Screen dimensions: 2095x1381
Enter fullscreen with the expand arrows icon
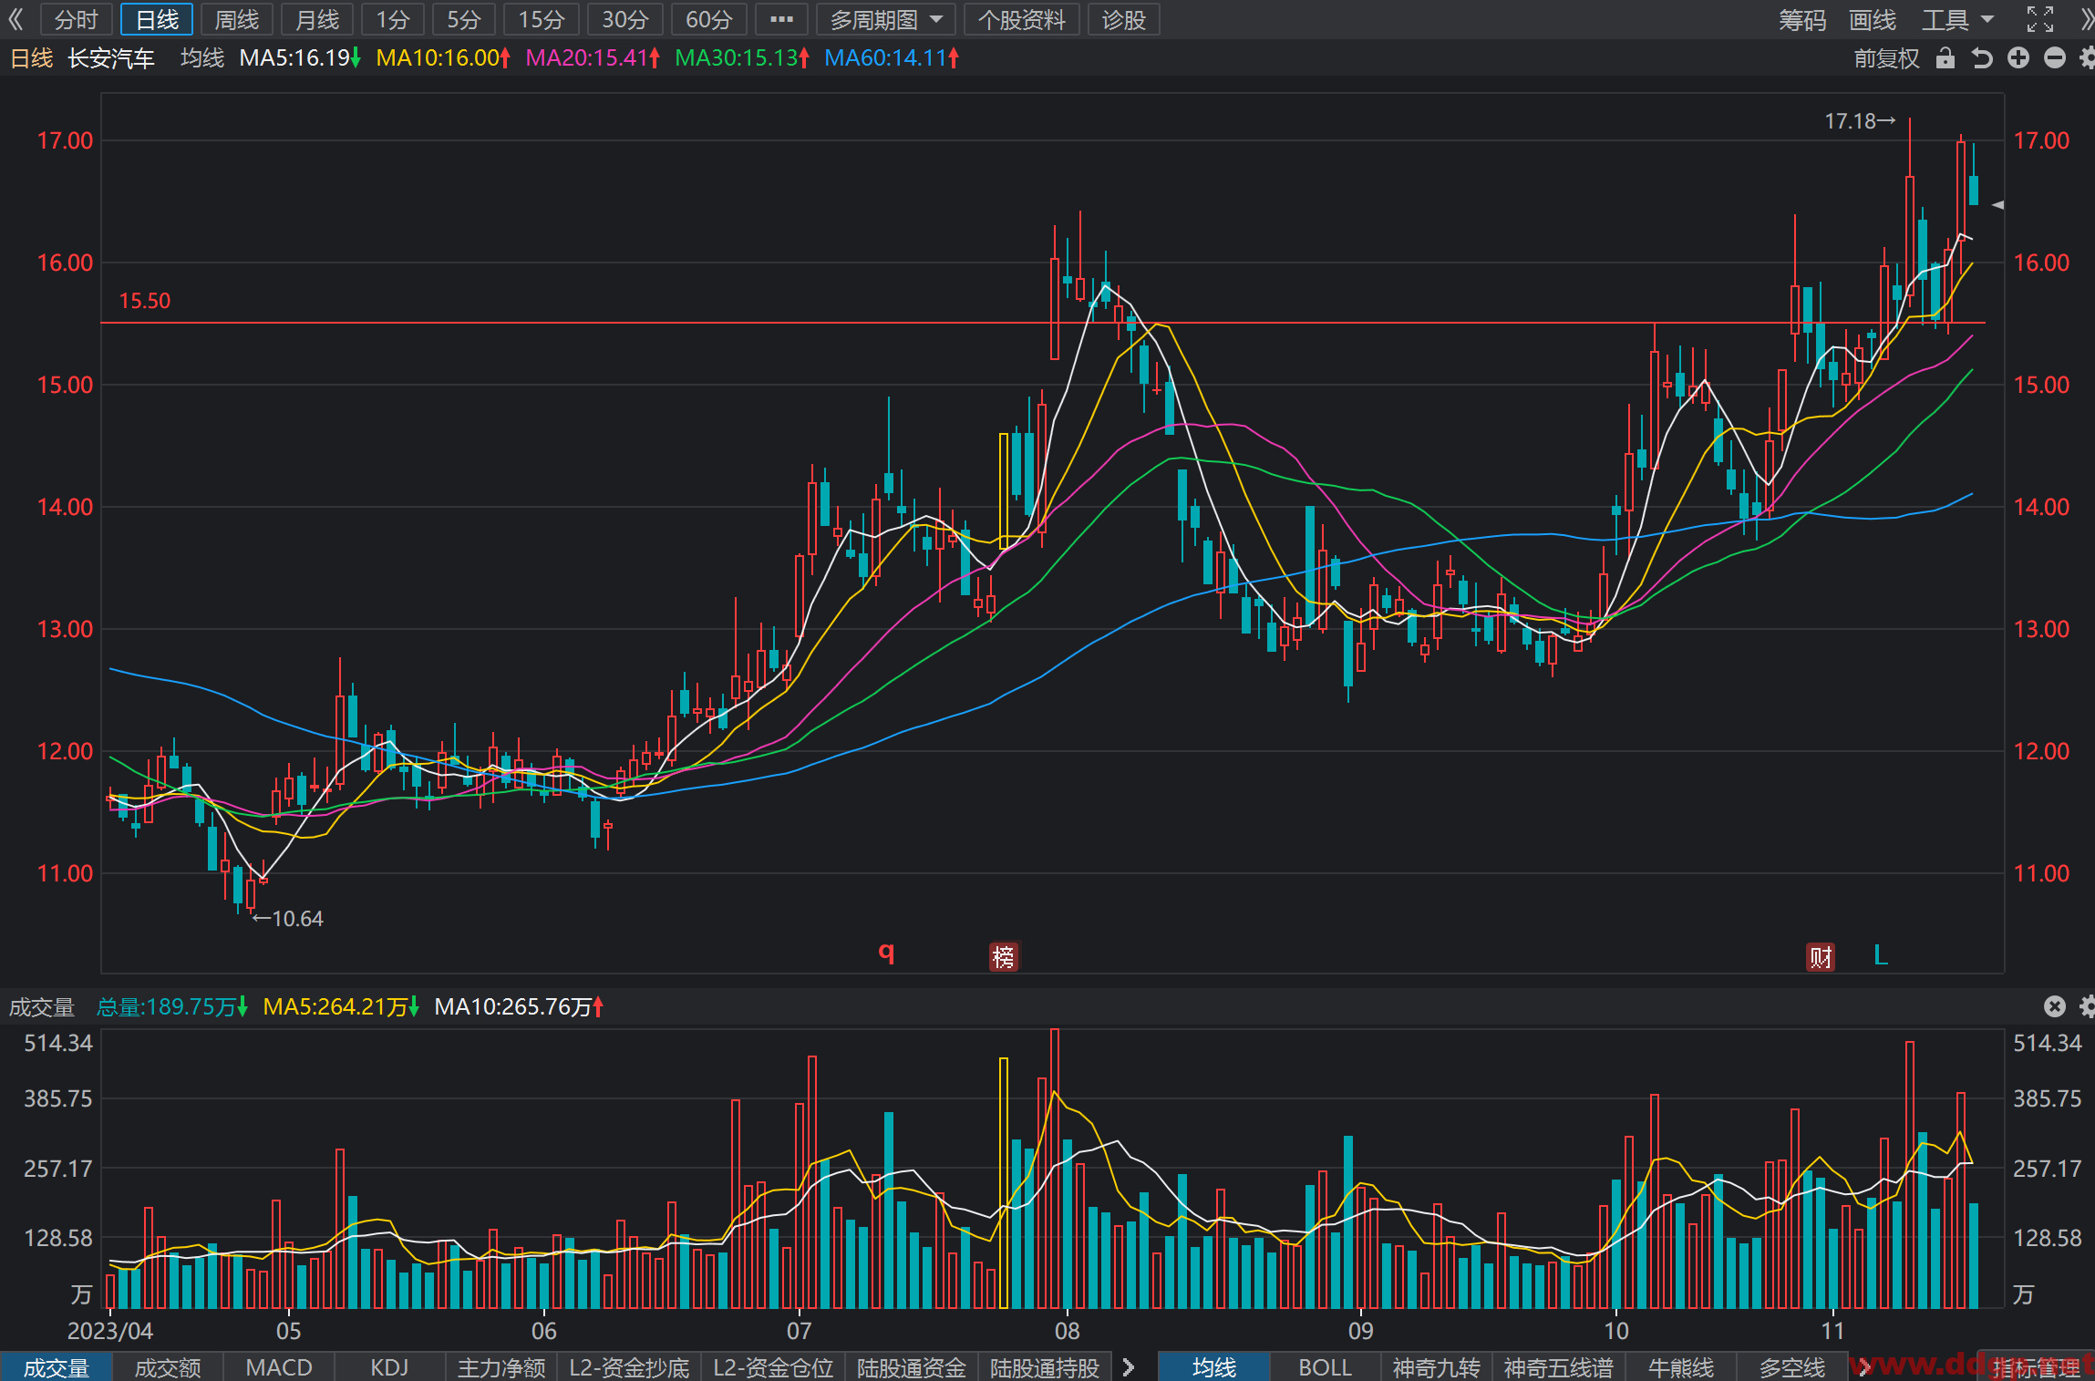point(2039,19)
